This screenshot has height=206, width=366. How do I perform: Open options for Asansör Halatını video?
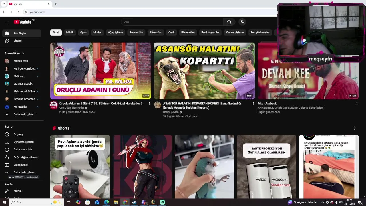click(253, 104)
